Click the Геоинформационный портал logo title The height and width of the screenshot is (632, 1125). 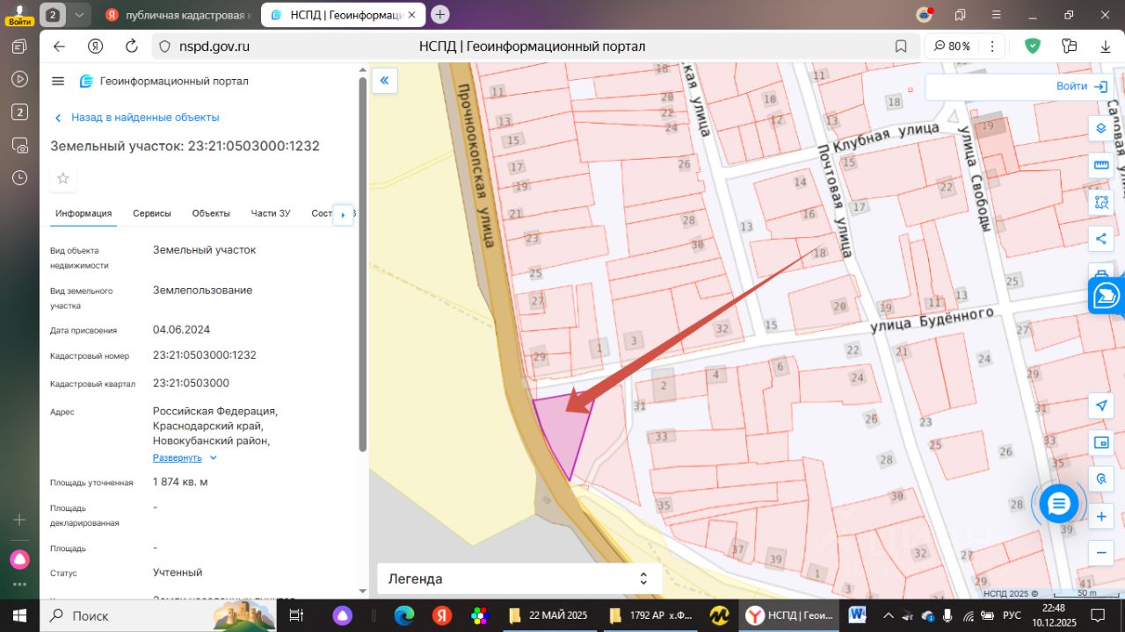[x=164, y=82]
